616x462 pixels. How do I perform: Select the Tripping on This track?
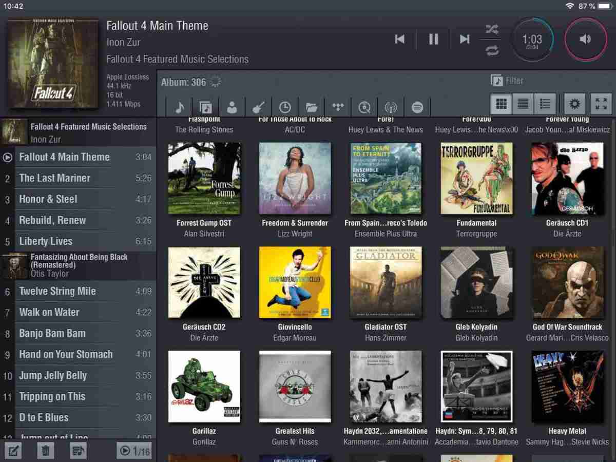coord(78,396)
